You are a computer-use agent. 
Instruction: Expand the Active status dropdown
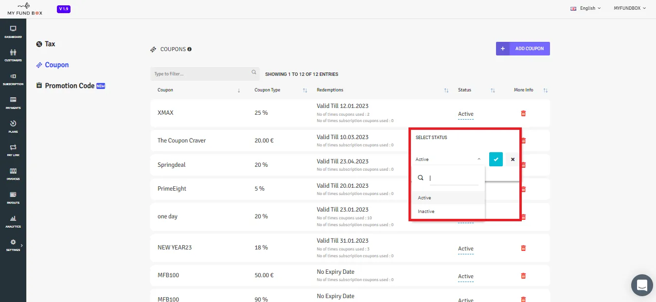(x=448, y=160)
